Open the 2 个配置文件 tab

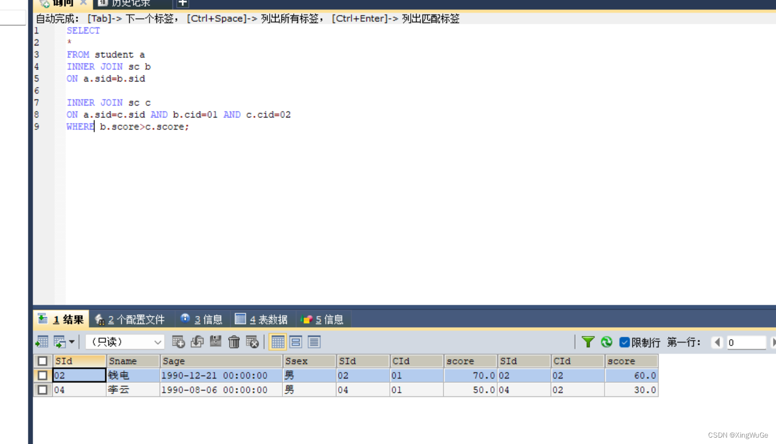(x=130, y=320)
